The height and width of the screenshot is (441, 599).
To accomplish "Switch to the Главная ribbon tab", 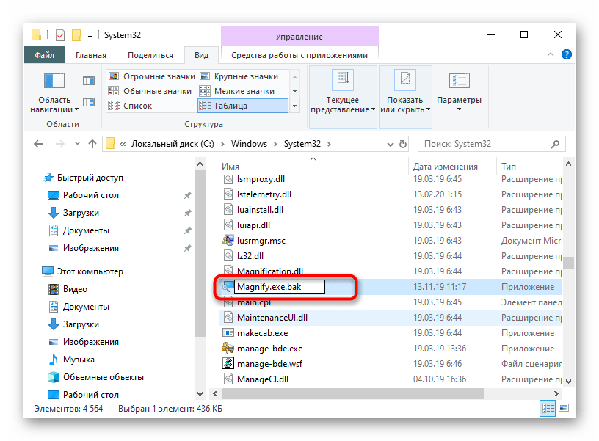I will pyautogui.click(x=91, y=55).
